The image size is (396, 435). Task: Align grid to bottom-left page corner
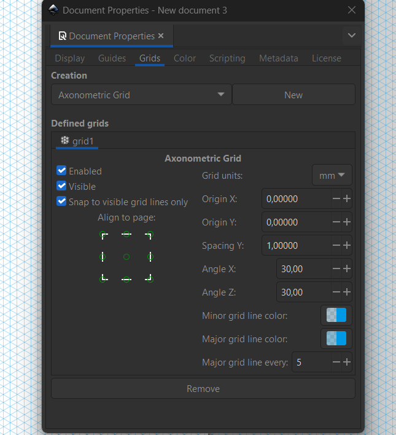coord(104,278)
